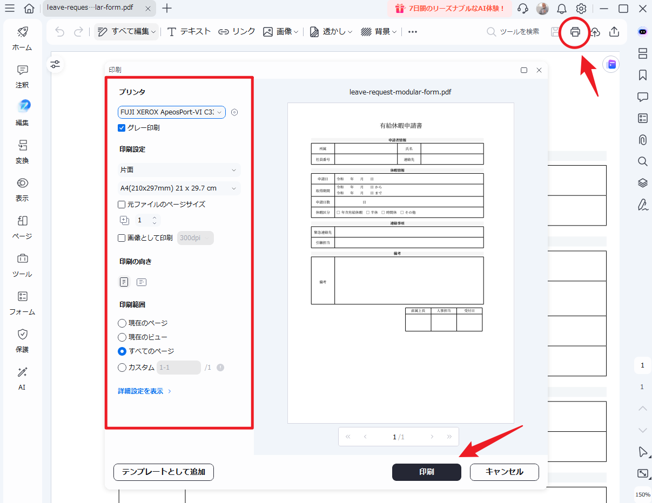Increase copies with up stepper arrow
Image resolution: width=652 pixels, height=503 pixels.
[x=154, y=217]
